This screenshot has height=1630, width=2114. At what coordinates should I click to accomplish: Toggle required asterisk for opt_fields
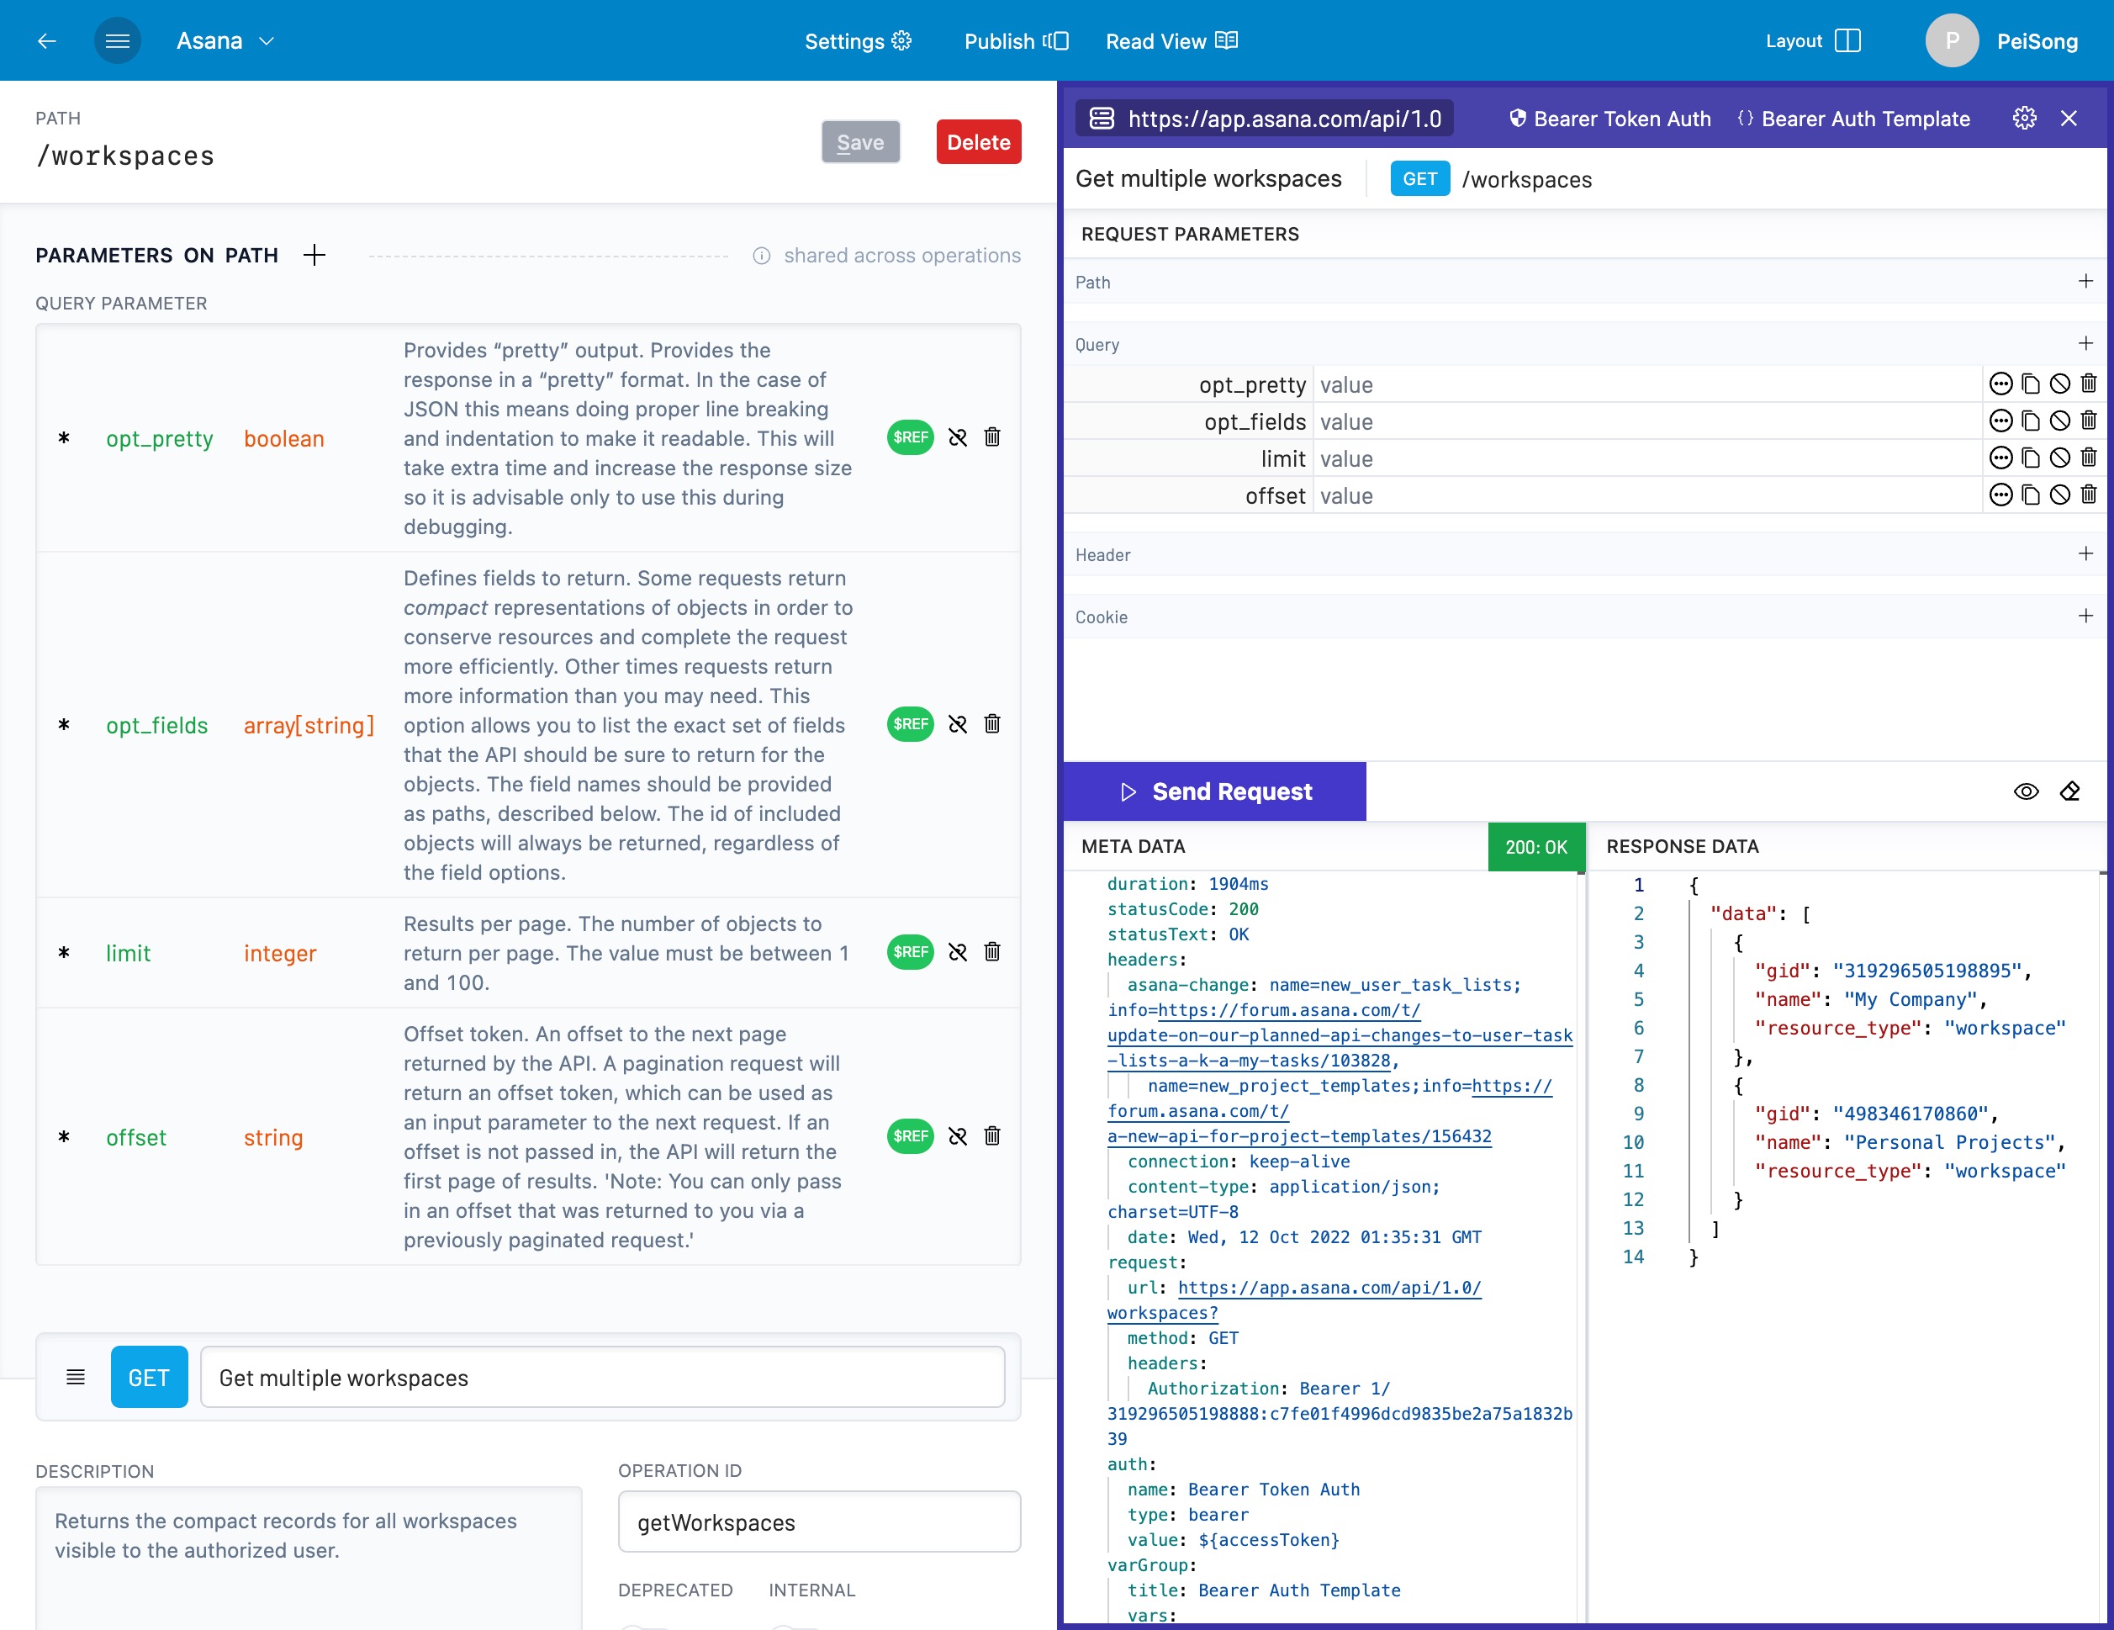click(x=64, y=725)
